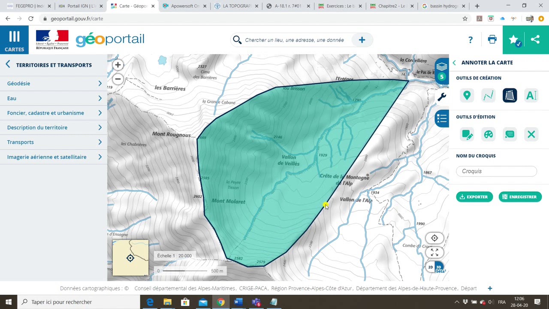Switch to LA TOPOGRAPHIE tab
The height and width of the screenshot is (309, 549).
(x=237, y=6)
